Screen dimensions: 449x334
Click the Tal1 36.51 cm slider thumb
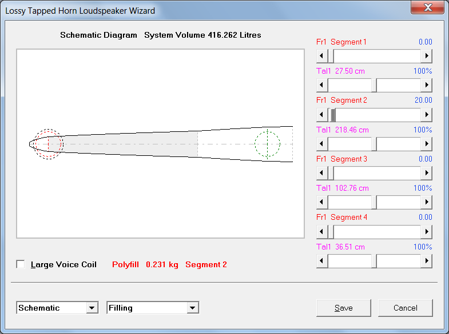374,261
